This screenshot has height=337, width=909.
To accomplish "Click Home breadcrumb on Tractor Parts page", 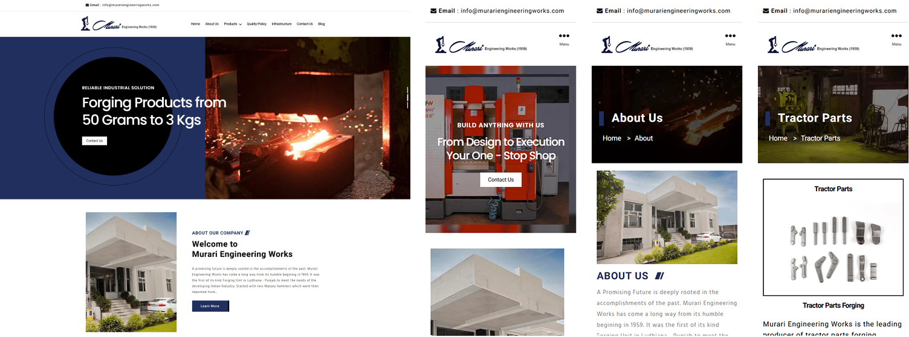I will [x=778, y=138].
